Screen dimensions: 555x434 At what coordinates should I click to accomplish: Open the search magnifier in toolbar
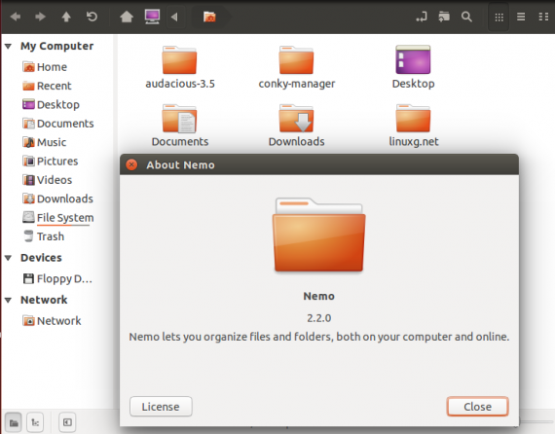click(x=466, y=17)
